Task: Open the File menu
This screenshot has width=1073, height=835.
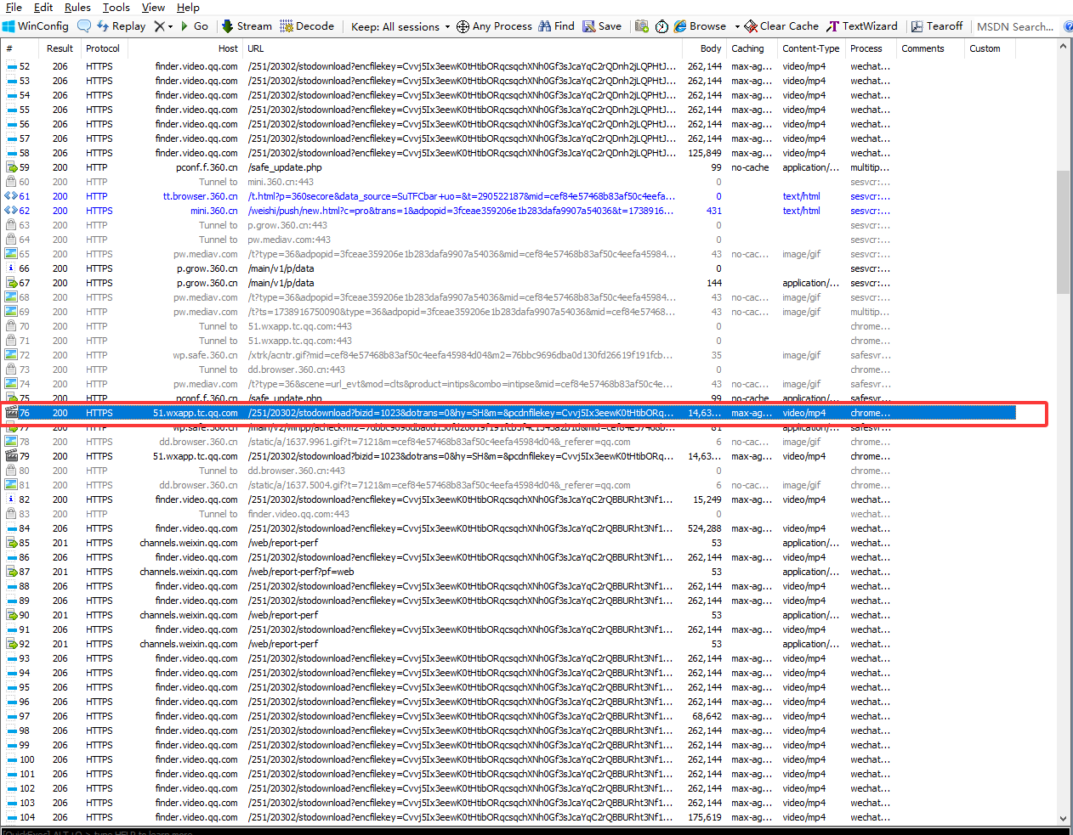Action: pyautogui.click(x=14, y=7)
